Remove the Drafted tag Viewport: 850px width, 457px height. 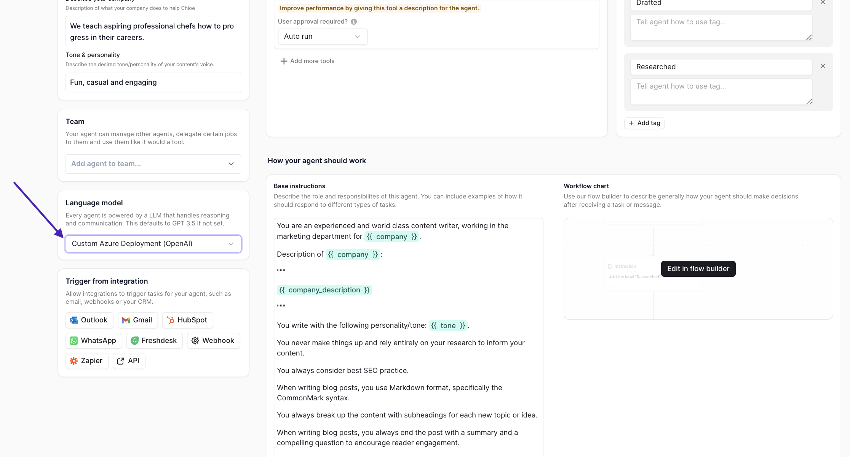tap(823, 2)
